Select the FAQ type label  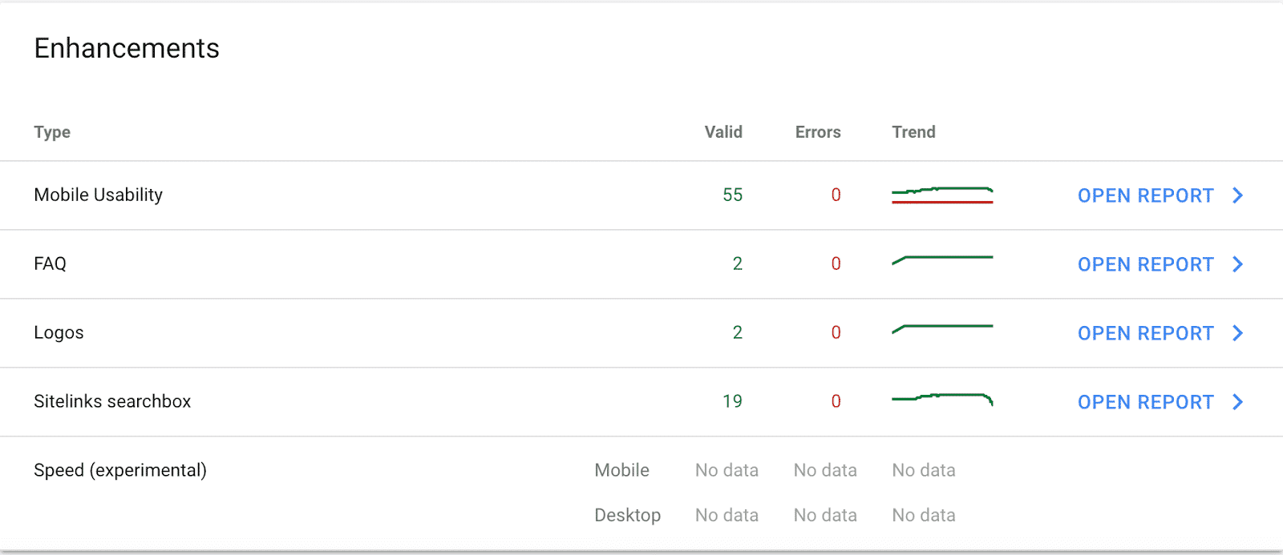point(50,263)
